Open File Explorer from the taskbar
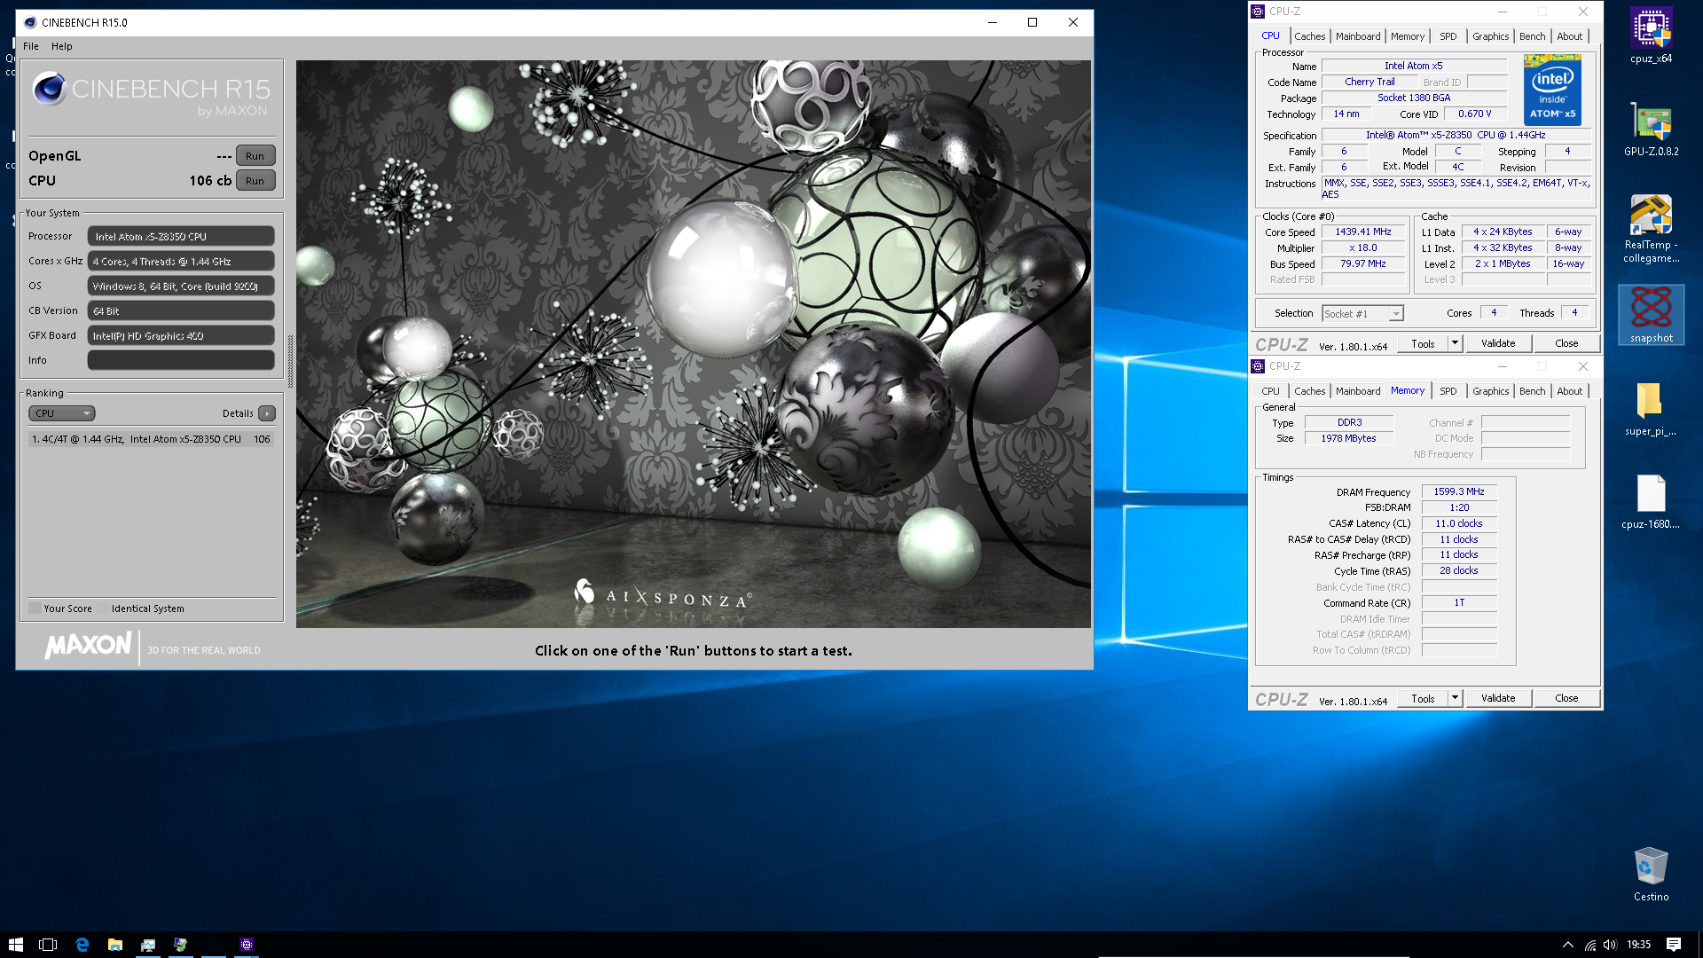The width and height of the screenshot is (1703, 958). [115, 945]
